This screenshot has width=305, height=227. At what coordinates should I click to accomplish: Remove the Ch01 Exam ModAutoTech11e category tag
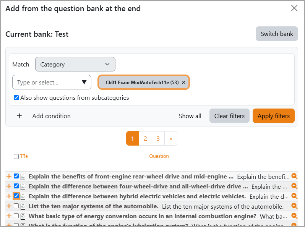[x=183, y=83]
